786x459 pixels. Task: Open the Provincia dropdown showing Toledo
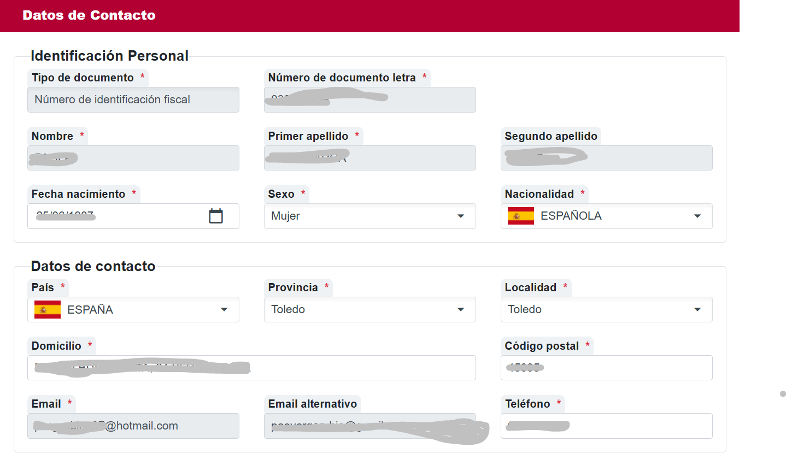click(369, 309)
